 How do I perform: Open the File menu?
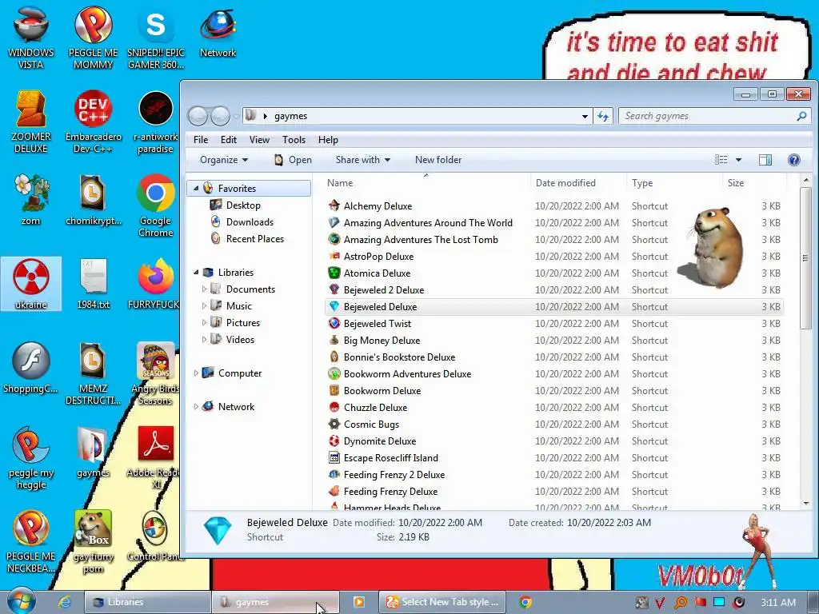click(201, 140)
